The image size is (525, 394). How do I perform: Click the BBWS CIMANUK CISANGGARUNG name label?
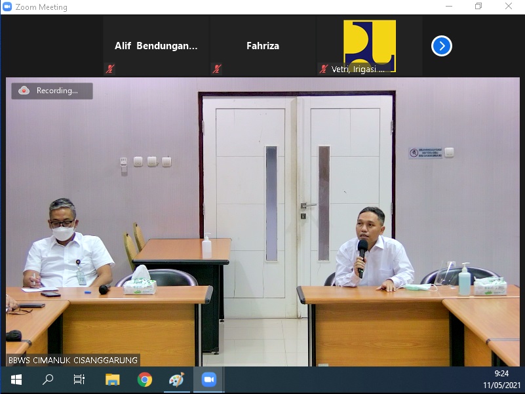(73, 360)
